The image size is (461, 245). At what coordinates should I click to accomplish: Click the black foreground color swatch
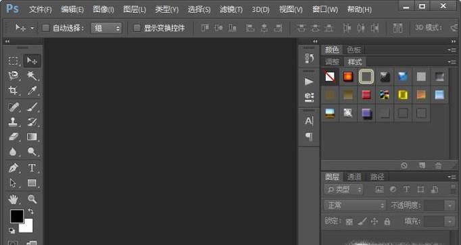click(17, 216)
